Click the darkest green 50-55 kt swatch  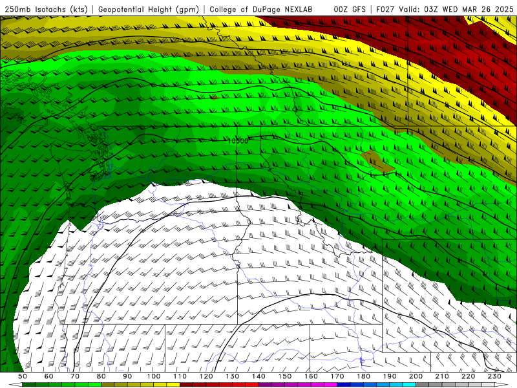click(x=29, y=384)
